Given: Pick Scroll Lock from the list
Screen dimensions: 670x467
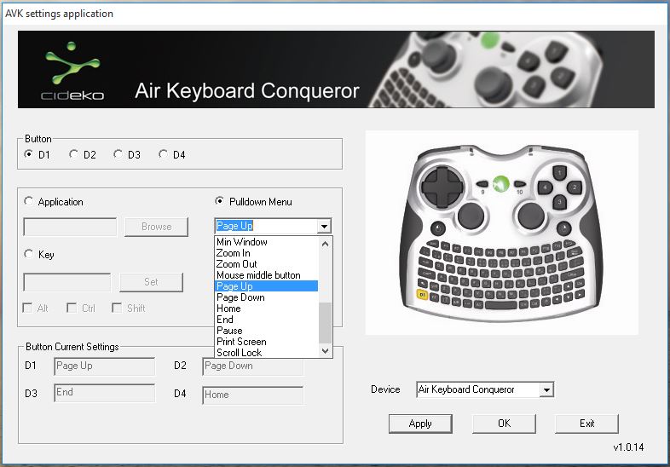Looking at the screenshot, I should pos(267,353).
